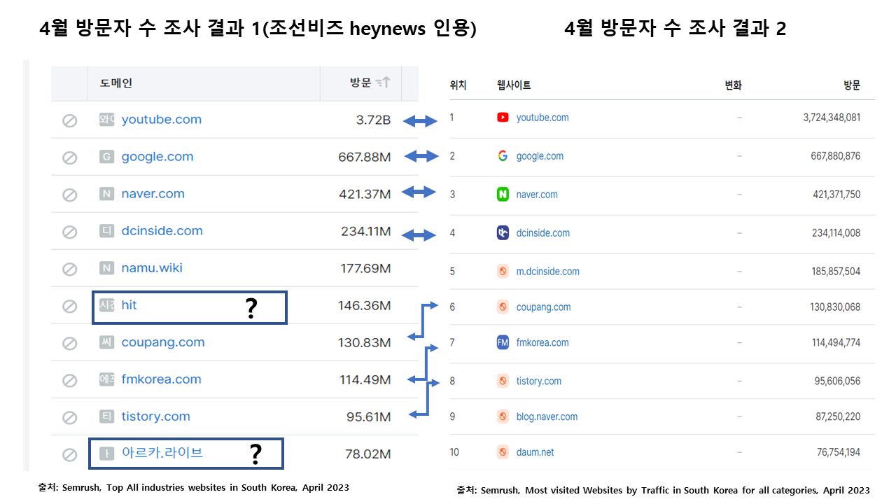This screenshot has height=504, width=896.
Task: Click the red YouTube play icon beside youtube.com
Action: coord(502,117)
